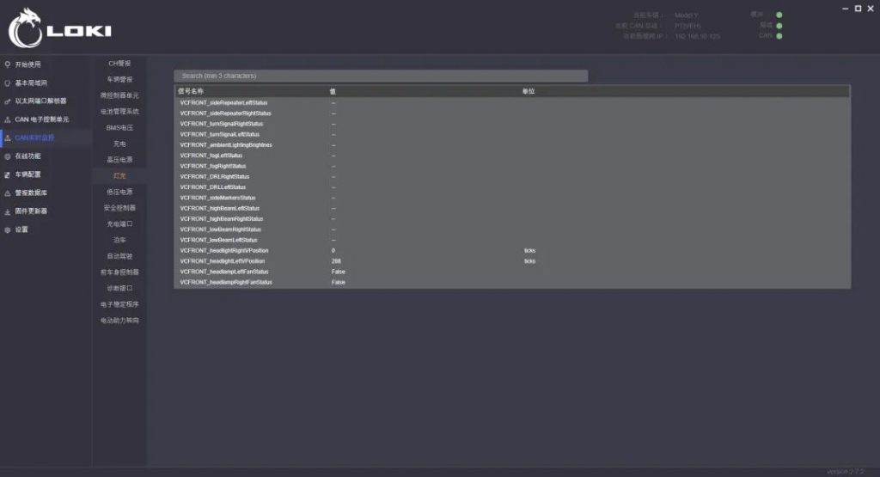Select the 电池管理系统 submenu item

[119, 112]
